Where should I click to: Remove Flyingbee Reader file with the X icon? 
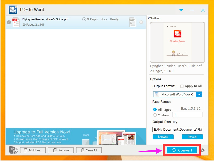click(9, 22)
